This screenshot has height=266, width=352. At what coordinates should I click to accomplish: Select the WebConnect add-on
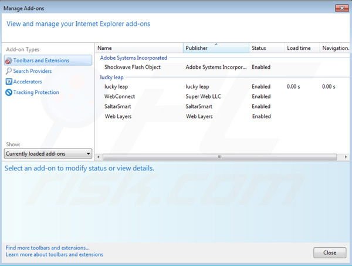[120, 96]
